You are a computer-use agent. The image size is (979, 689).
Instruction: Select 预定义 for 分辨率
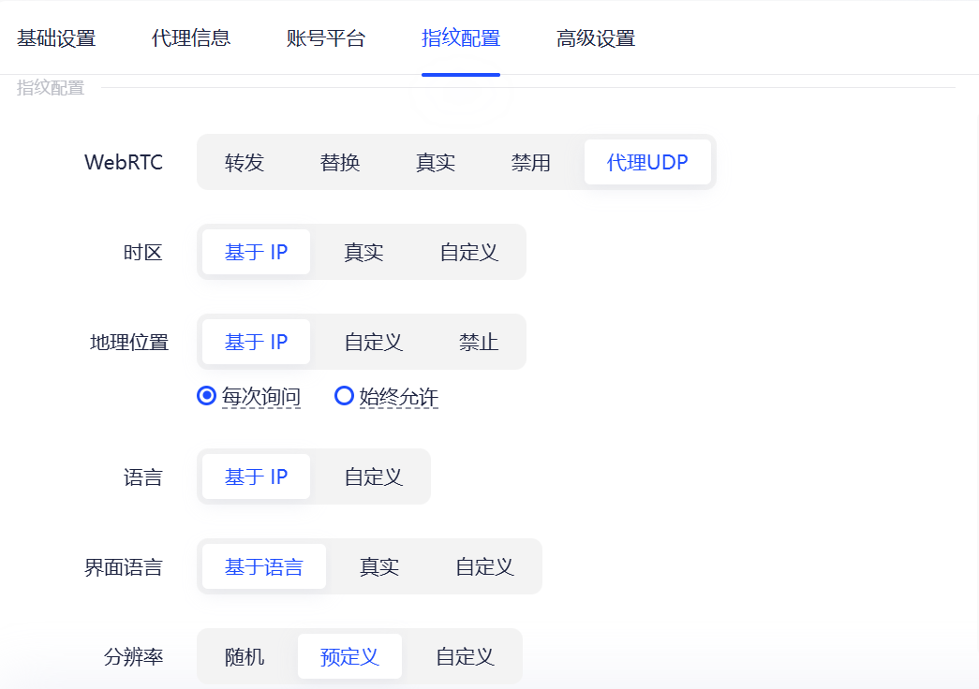coord(349,656)
